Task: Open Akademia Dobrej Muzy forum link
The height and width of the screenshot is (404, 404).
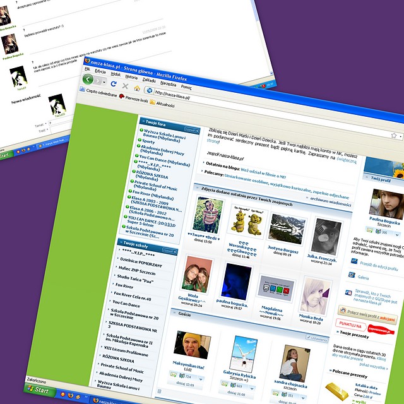Action: coord(162,150)
